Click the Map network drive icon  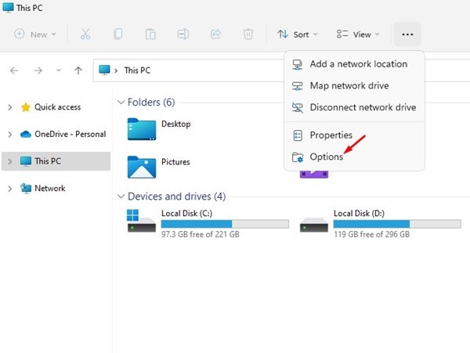pyautogui.click(x=298, y=86)
